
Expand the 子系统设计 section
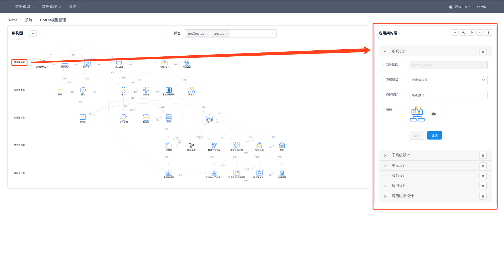click(385, 155)
